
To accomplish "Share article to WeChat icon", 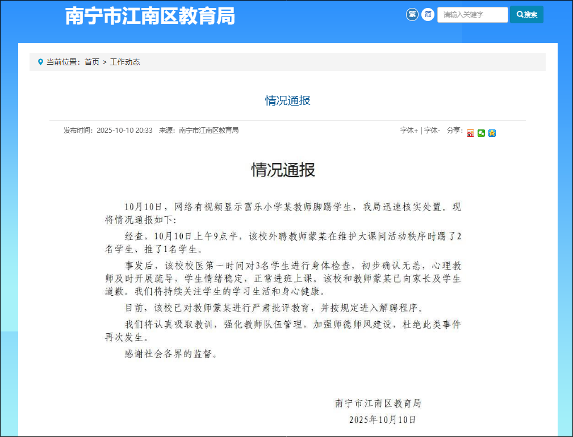I will tap(481, 133).
